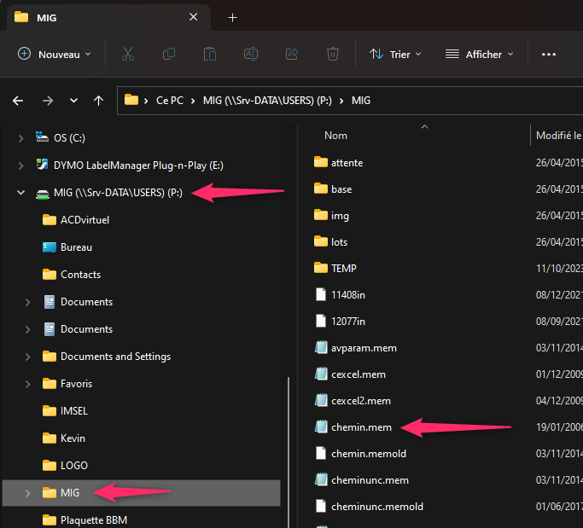This screenshot has width=583, height=528.
Task: Click the Paste clipboard icon
Action: [x=210, y=54]
